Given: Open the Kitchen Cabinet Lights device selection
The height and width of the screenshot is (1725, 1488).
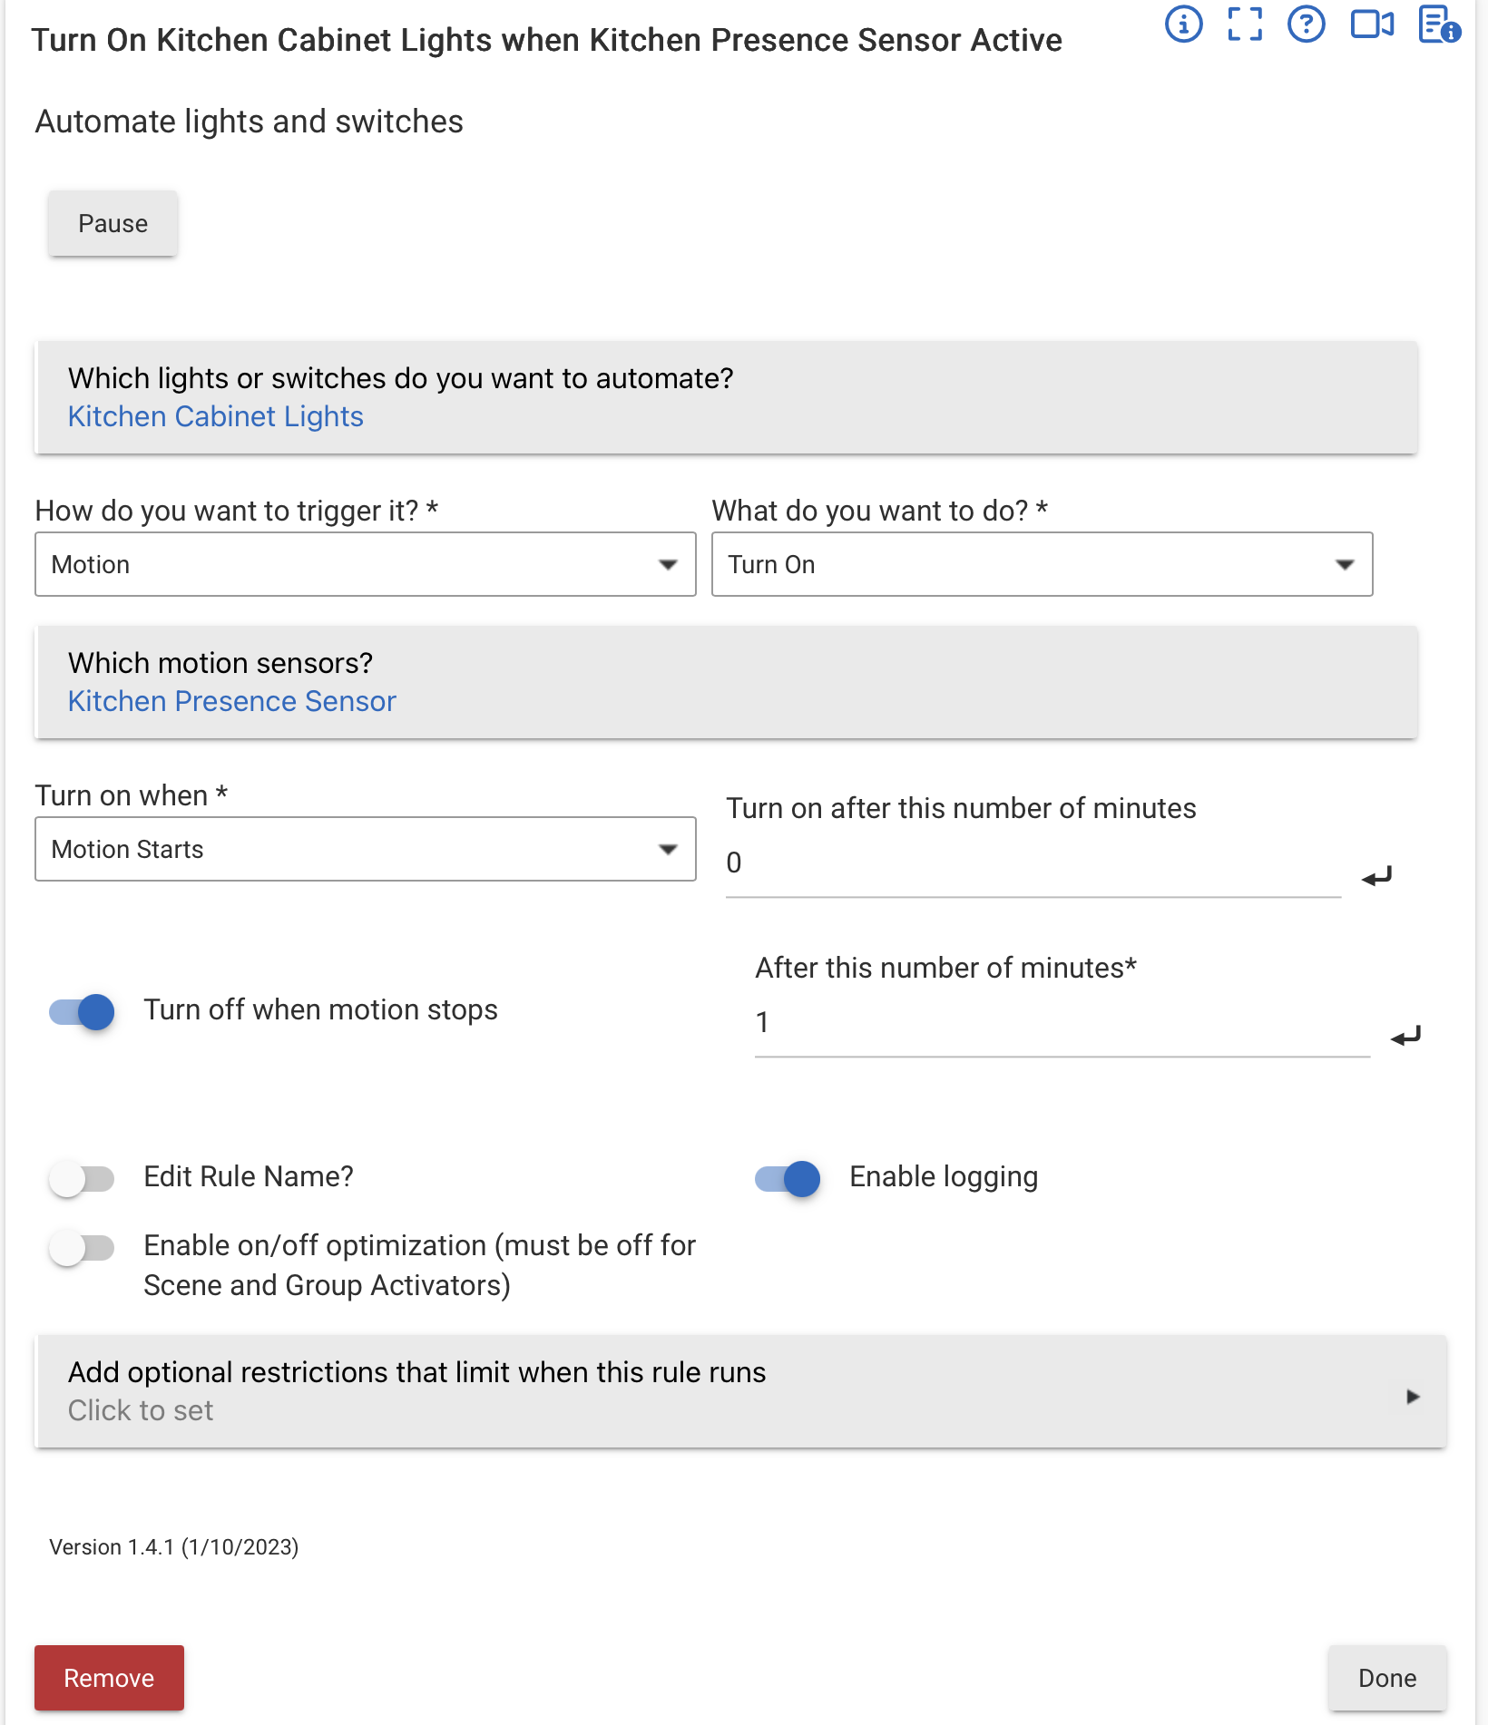Looking at the screenshot, I should [x=216, y=416].
